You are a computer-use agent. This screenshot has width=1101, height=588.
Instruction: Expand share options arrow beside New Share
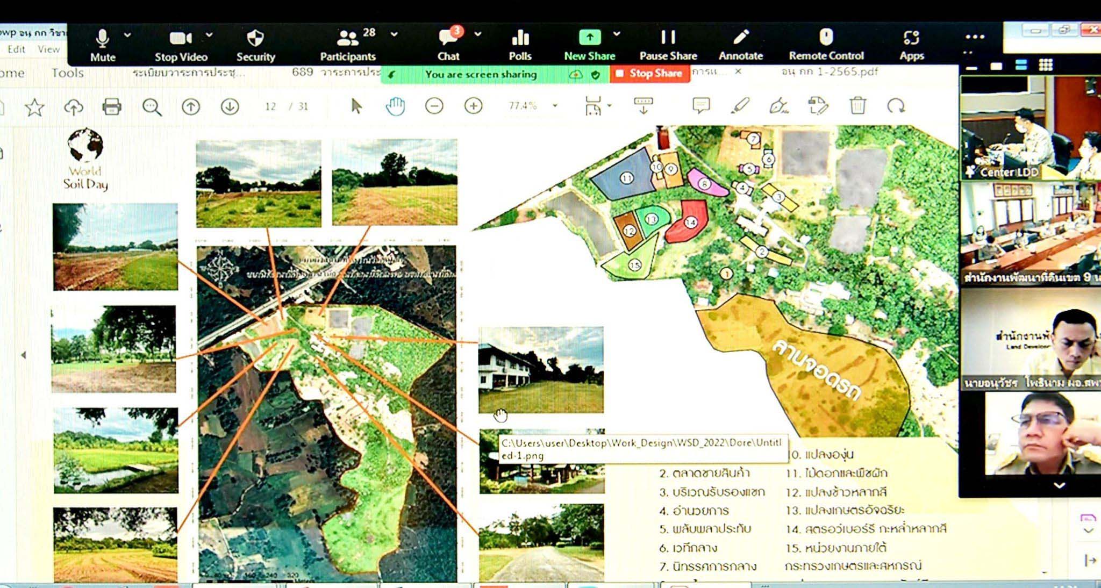pyautogui.click(x=617, y=34)
